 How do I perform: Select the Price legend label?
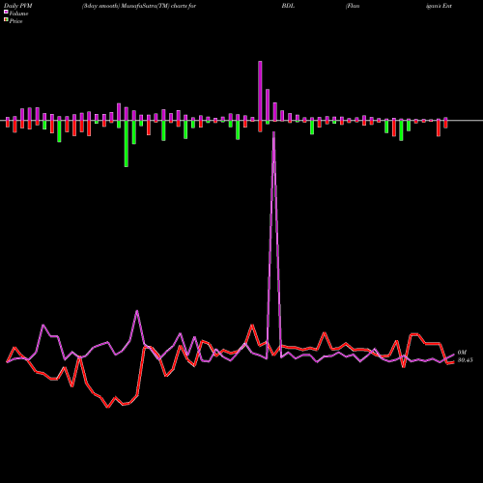click(x=15, y=21)
